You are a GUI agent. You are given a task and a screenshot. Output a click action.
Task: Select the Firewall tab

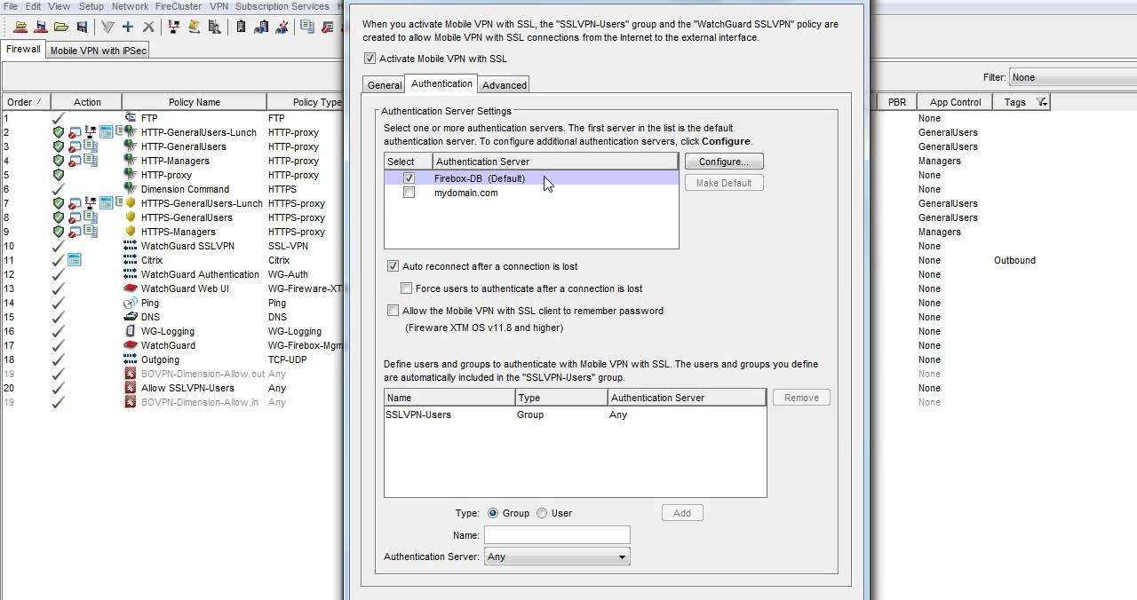(23, 50)
